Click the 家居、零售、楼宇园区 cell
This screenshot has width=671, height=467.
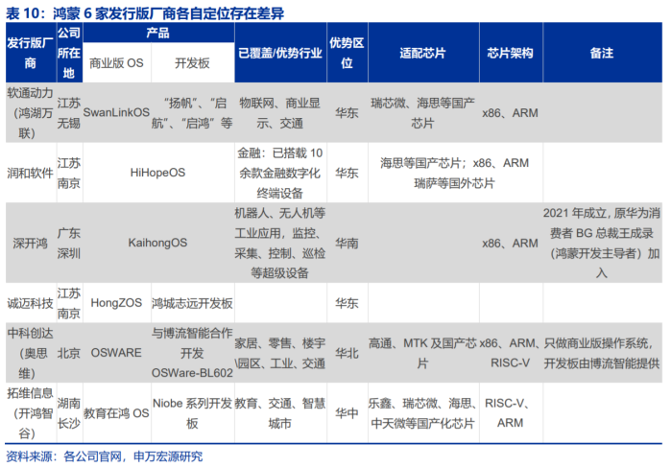280,353
